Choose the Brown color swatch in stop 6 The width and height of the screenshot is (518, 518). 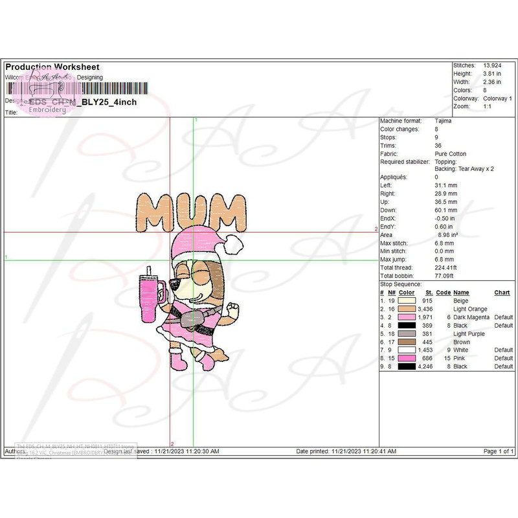(x=407, y=342)
